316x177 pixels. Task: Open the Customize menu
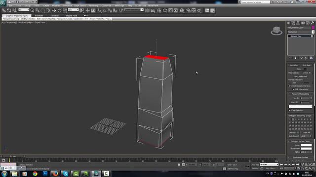(106, 5)
